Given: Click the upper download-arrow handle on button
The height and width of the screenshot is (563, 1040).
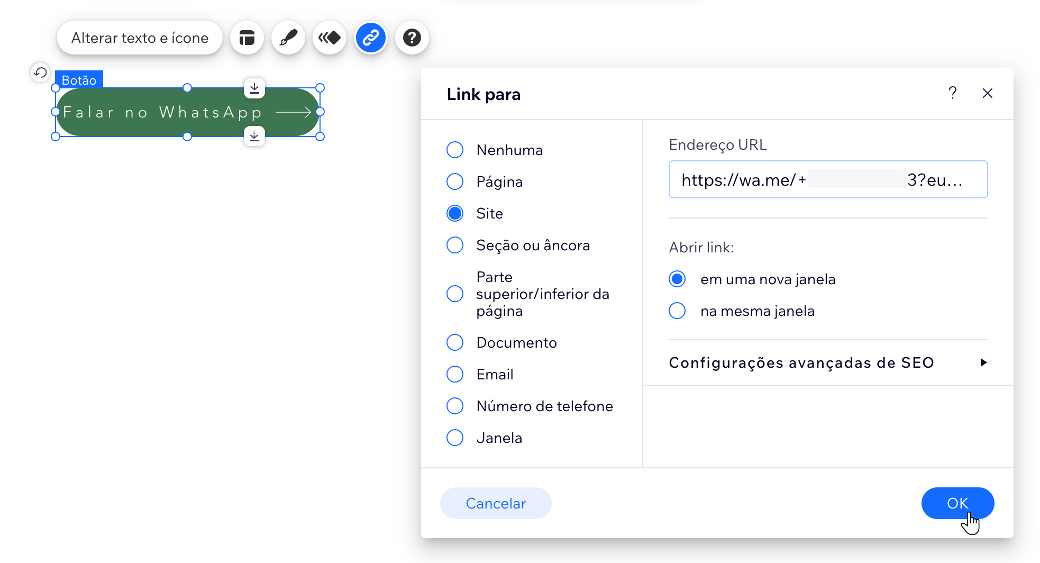Looking at the screenshot, I should coord(254,88).
